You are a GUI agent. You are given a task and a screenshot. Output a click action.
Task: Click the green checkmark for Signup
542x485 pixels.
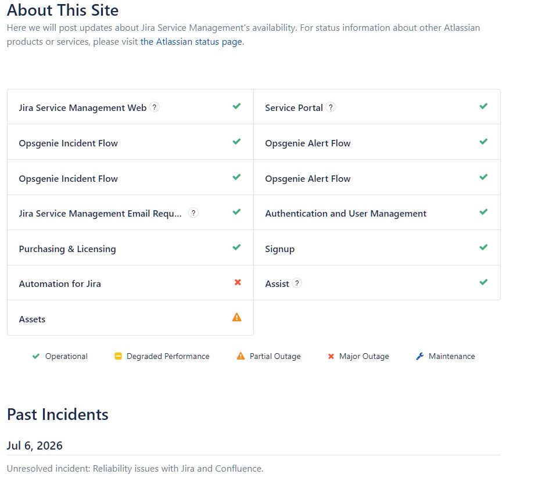(483, 247)
